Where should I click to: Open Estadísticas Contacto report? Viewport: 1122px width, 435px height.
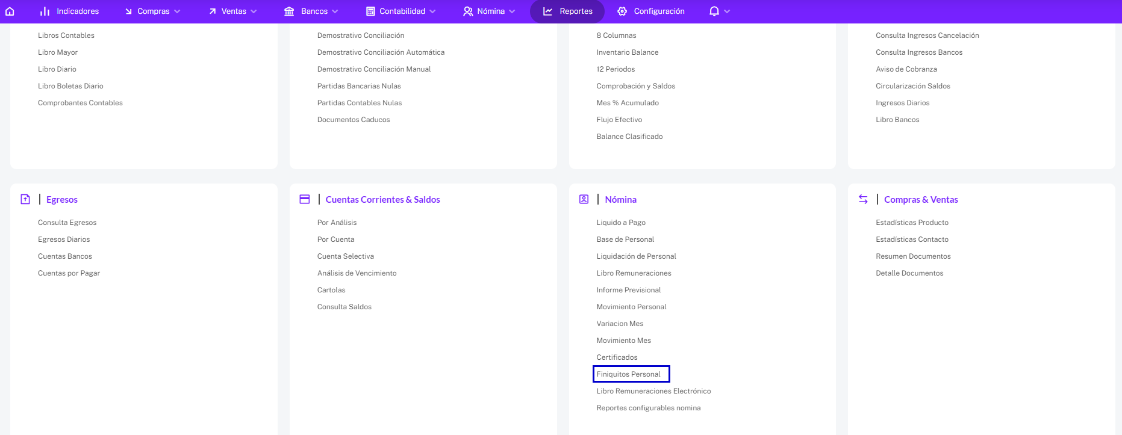912,239
